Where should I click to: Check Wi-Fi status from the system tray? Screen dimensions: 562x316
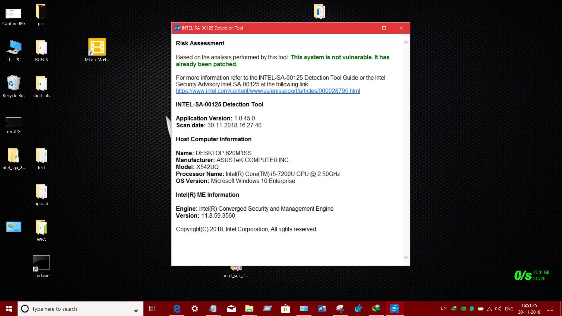(489, 309)
